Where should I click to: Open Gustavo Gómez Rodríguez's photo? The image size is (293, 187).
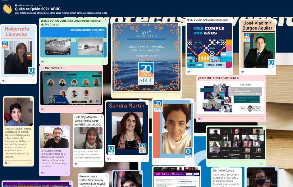(54, 137)
